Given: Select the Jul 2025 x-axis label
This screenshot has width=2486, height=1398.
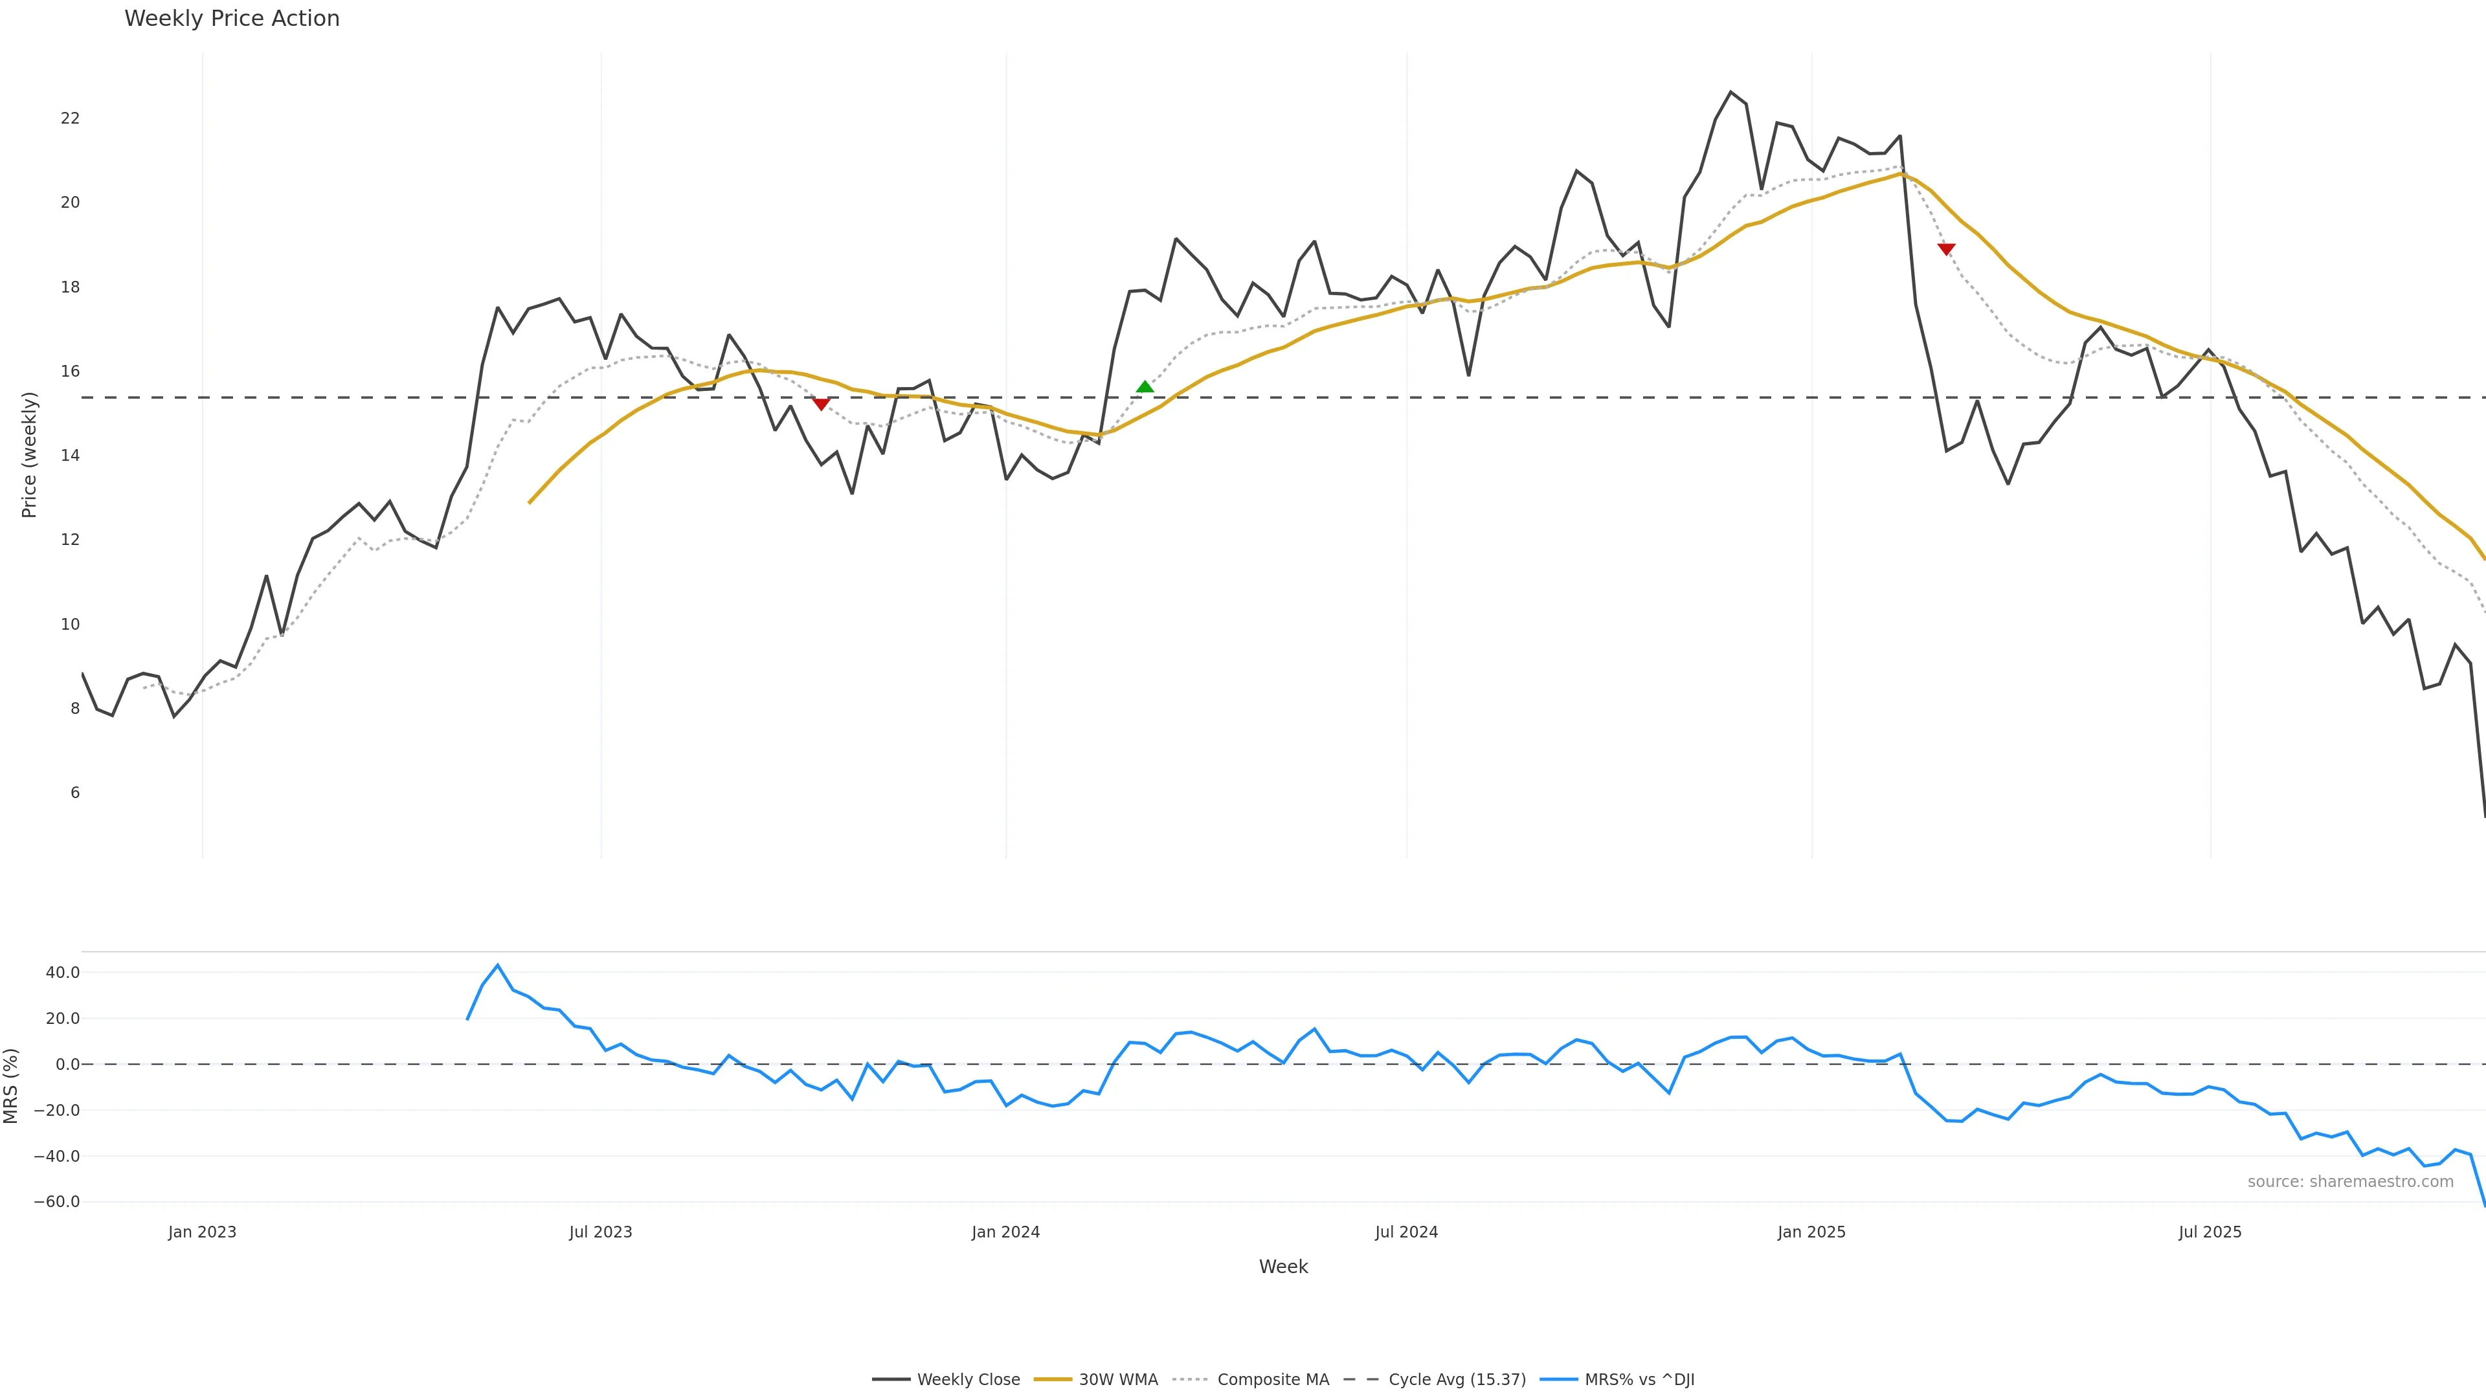Looking at the screenshot, I should pos(2210,1232).
